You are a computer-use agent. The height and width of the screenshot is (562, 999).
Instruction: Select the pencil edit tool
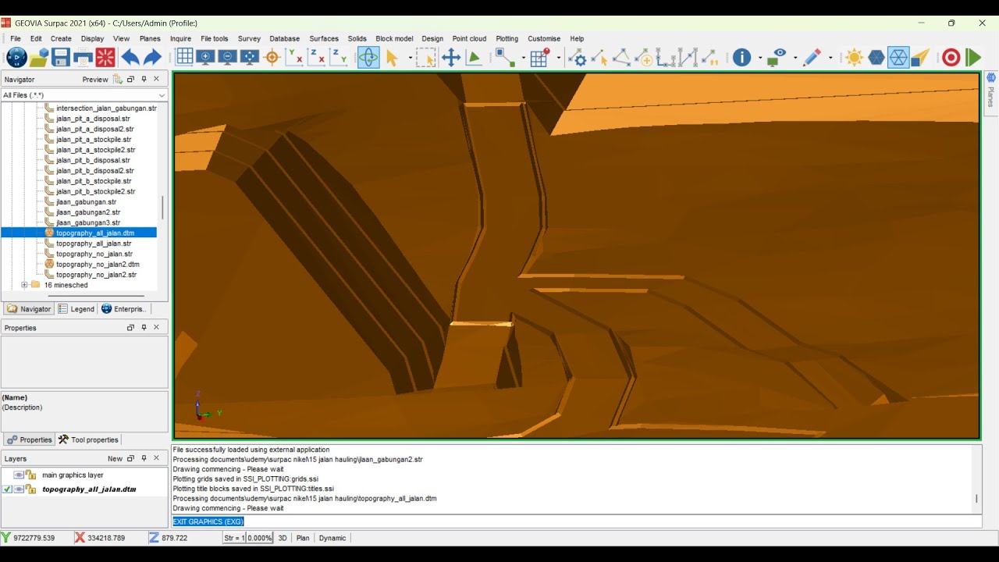812,57
